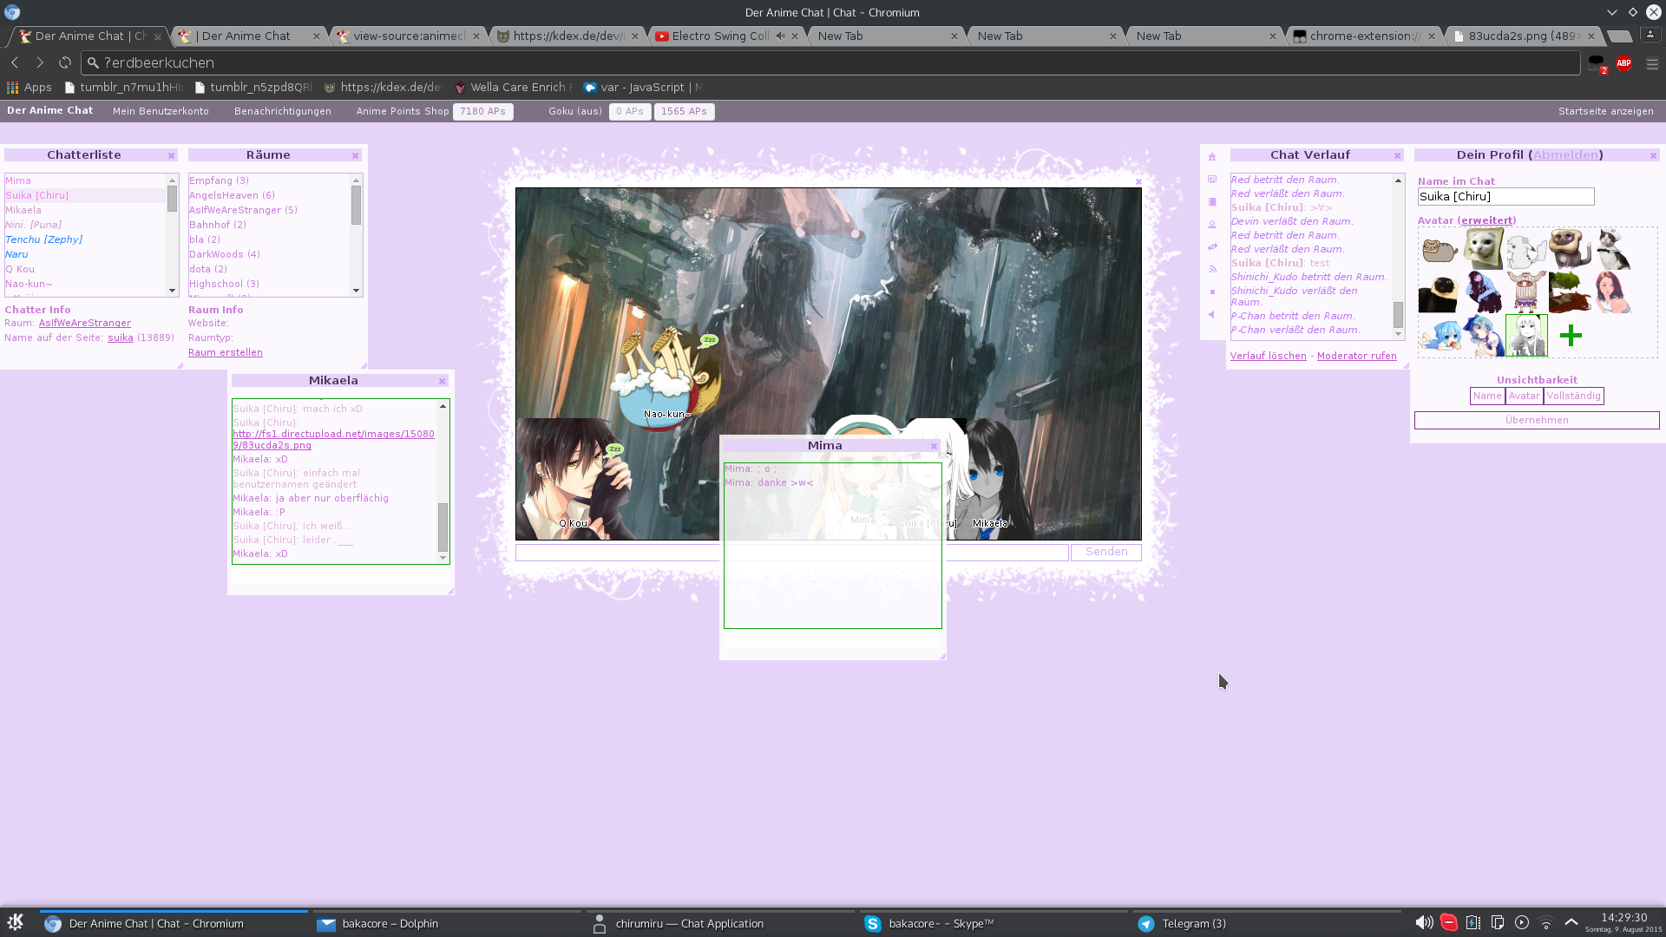Viewport: 1666px width, 937px height.
Task: Add a new avatar with green plus
Action: [1571, 336]
